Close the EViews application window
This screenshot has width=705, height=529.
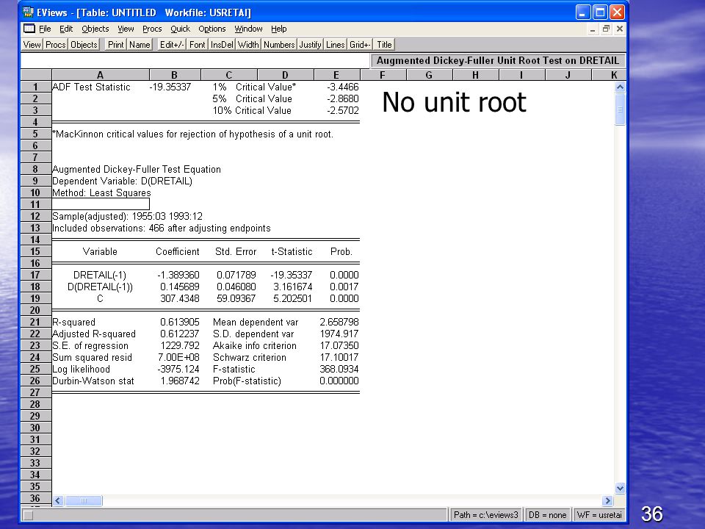(x=617, y=12)
